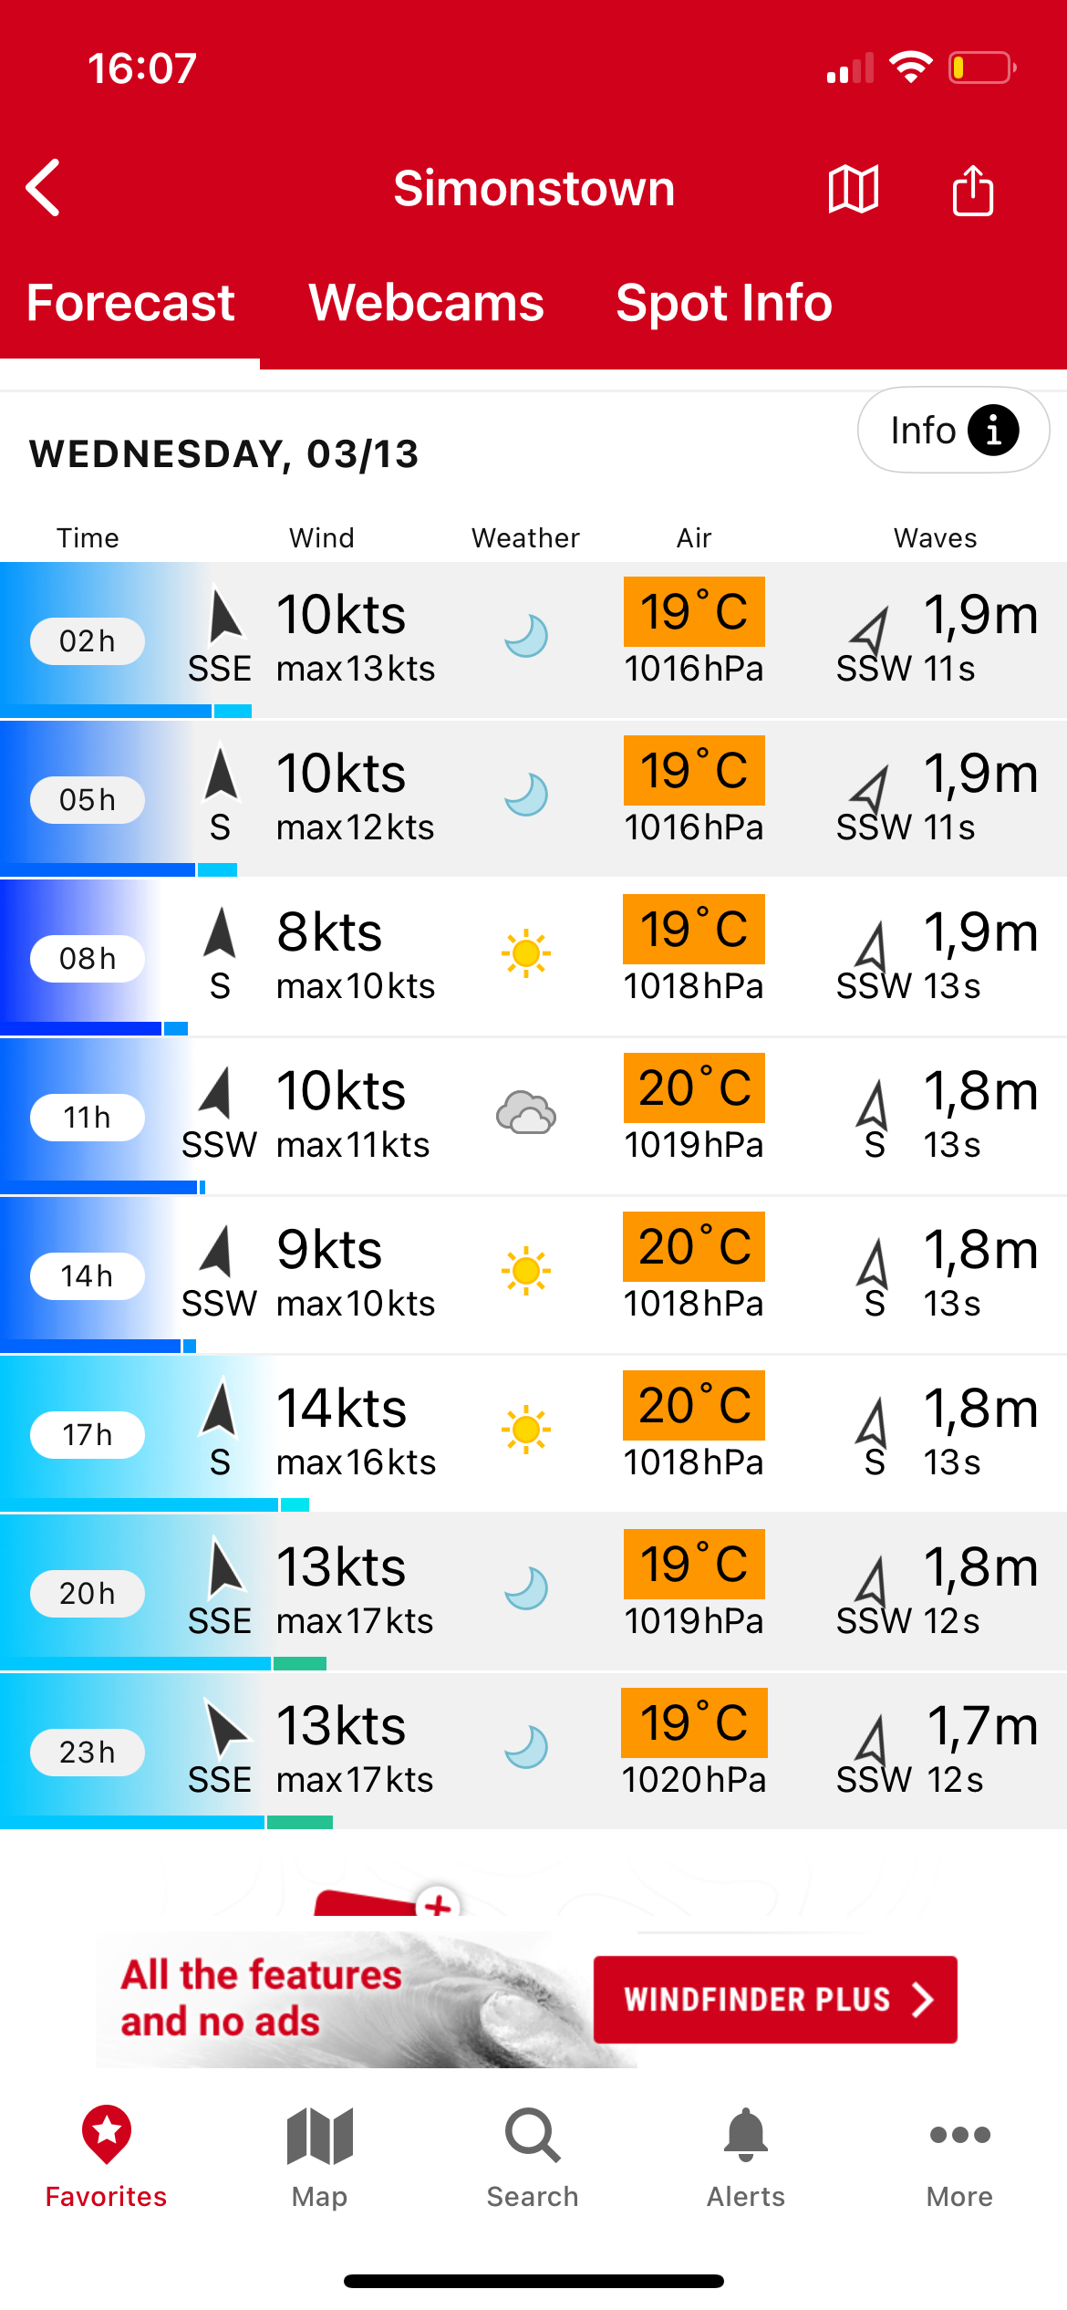Tap the 02h wind direction arrow
The width and height of the screenshot is (1067, 2310).
click(223, 616)
